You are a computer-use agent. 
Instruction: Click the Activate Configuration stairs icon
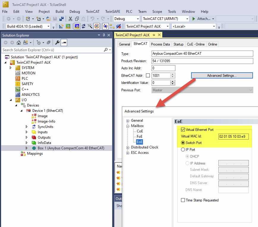61,26
